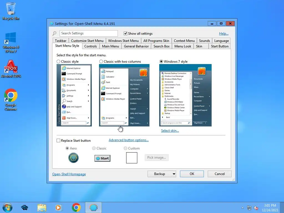
Task: Open Google Chrome from the taskbar
Action: [x=76, y=207]
